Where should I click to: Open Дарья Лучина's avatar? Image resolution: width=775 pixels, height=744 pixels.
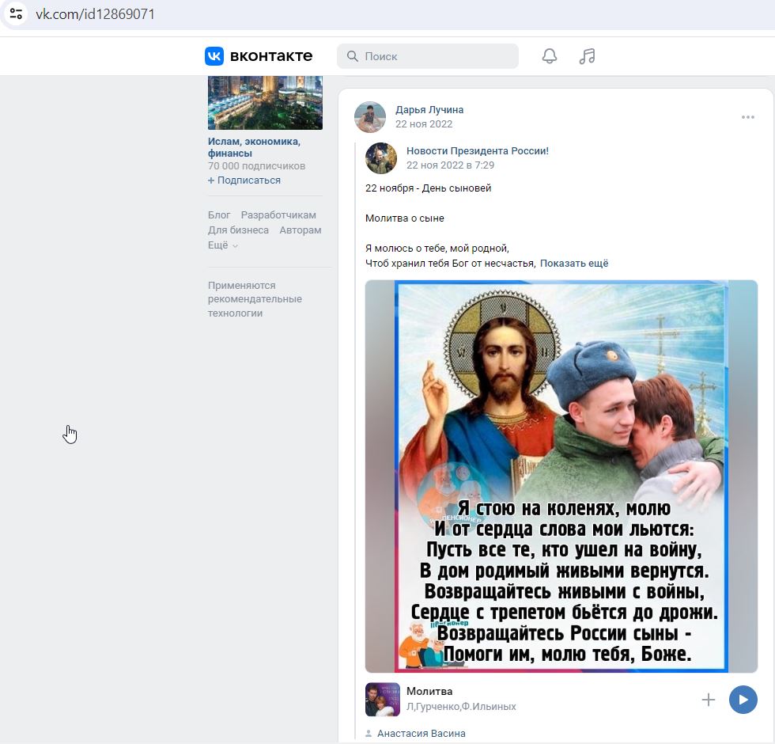(x=370, y=117)
